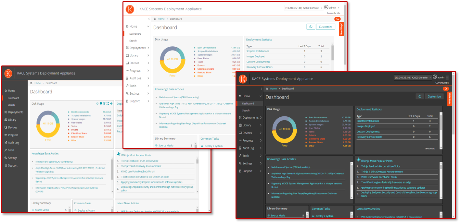This screenshot has width=460, height=223.
Task: Remove Disk Usage widget via trash icon in left window
Action: click(104, 103)
